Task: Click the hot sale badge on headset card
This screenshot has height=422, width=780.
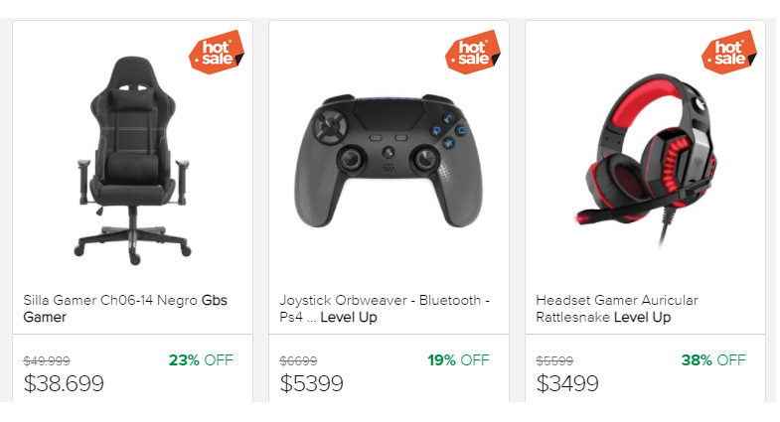Action: coord(728,51)
